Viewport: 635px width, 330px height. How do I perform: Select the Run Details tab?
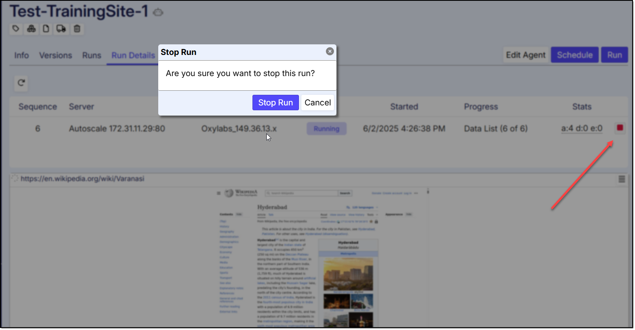point(133,55)
